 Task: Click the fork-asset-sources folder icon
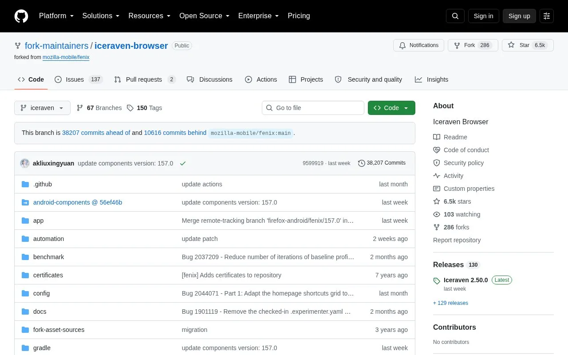pos(25,330)
